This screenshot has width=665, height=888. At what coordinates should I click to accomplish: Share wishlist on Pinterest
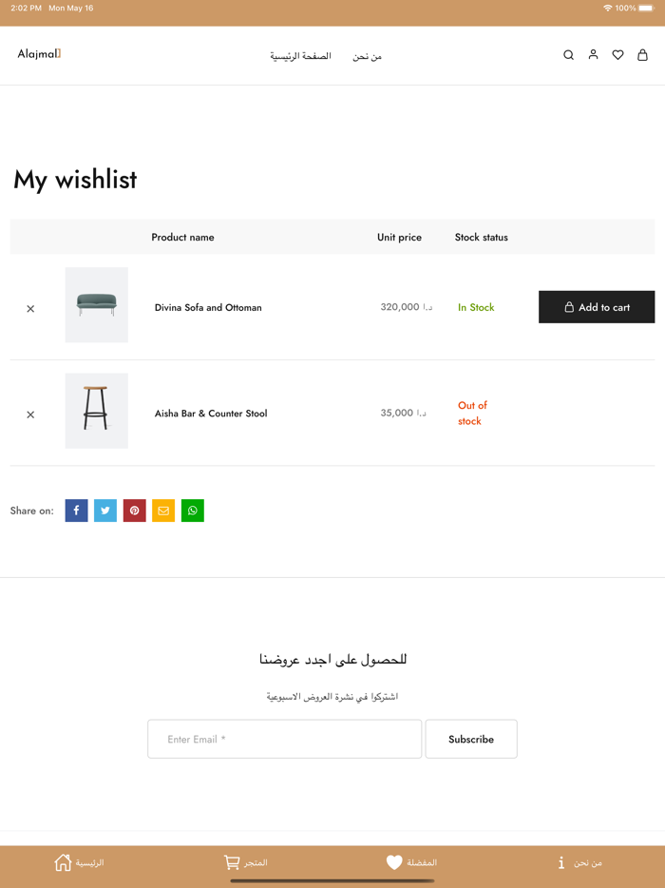tap(134, 511)
